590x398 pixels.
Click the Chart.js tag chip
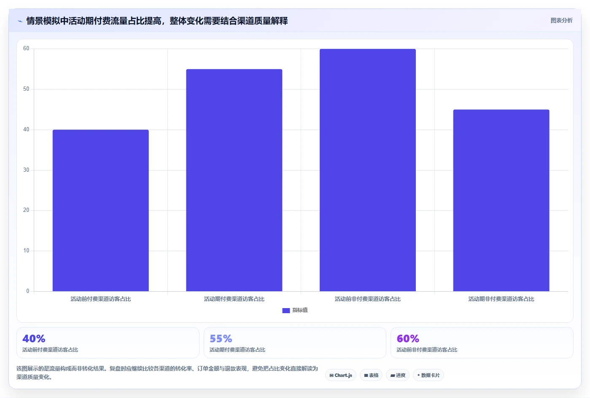coord(341,375)
